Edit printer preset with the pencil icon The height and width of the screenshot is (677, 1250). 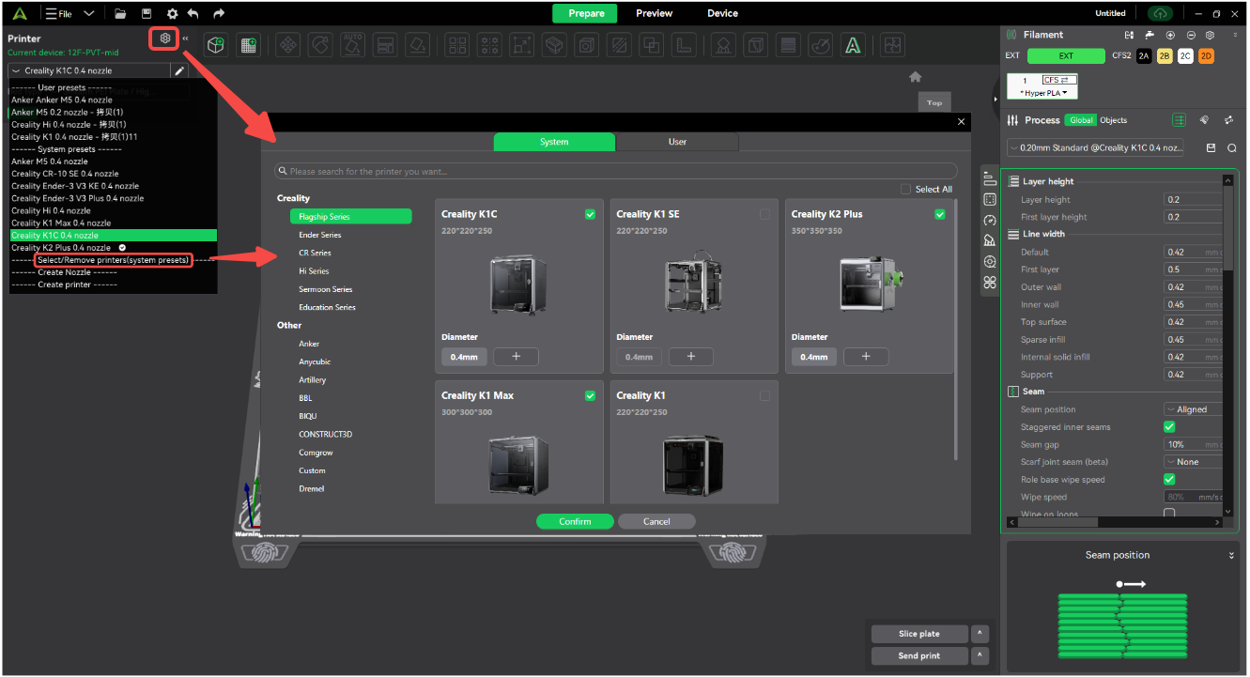coord(179,70)
